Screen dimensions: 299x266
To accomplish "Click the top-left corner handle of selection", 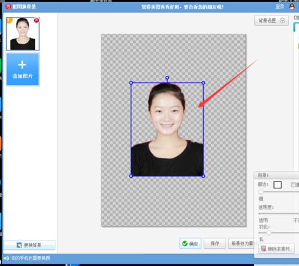I will tap(131, 83).
